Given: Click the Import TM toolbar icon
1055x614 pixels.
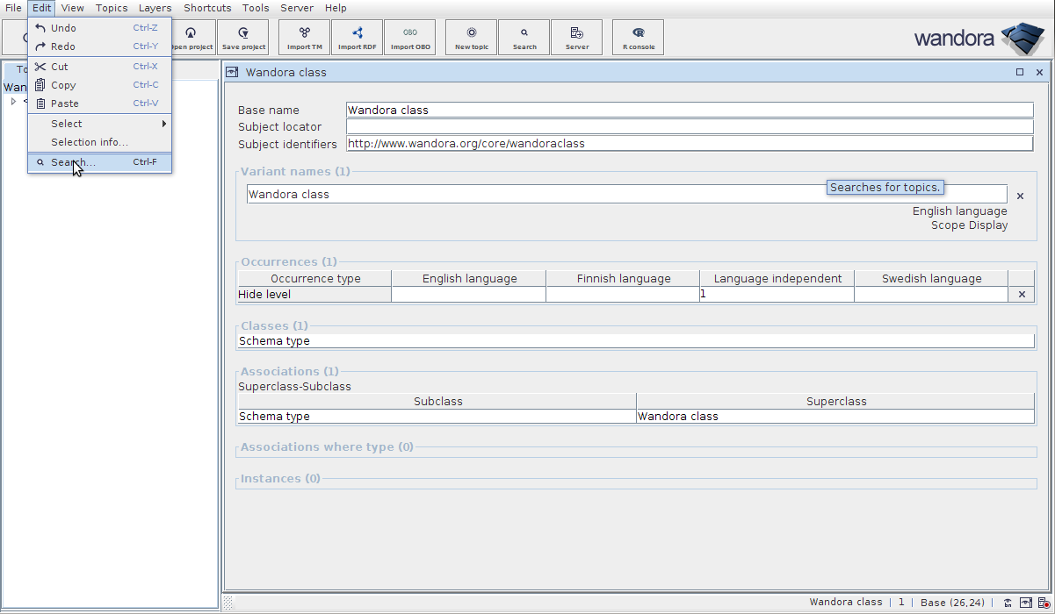Looking at the screenshot, I should 305,37.
